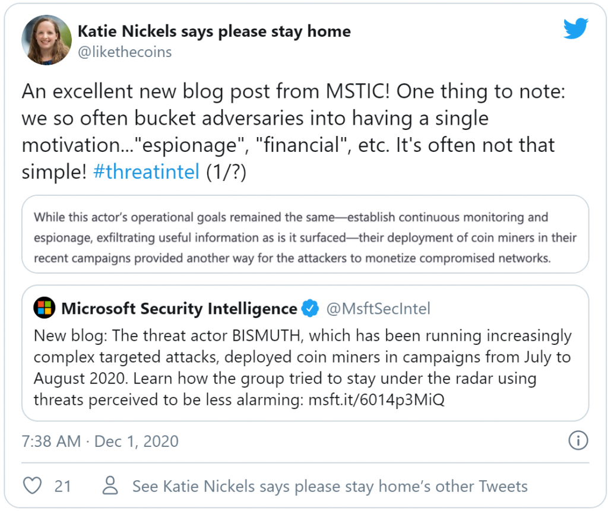Viewport: 608px width, 511px height.
Task: Open the Twitter info circle icon
Action: point(578,440)
